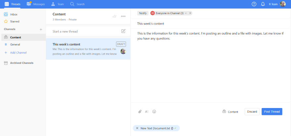
Task: Click the Inbox tray icon
Action: pyautogui.click(x=6, y=14)
